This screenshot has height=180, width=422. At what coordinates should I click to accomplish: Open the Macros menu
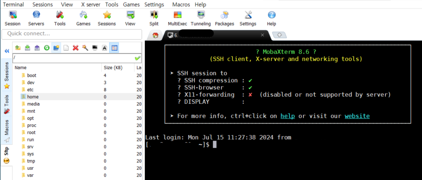coord(181,4)
